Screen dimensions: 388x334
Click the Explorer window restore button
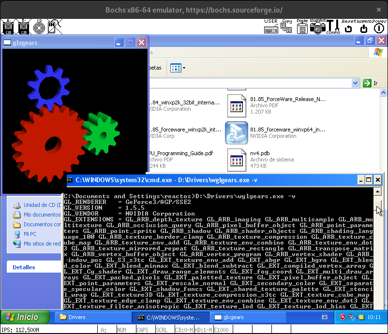(370, 40)
